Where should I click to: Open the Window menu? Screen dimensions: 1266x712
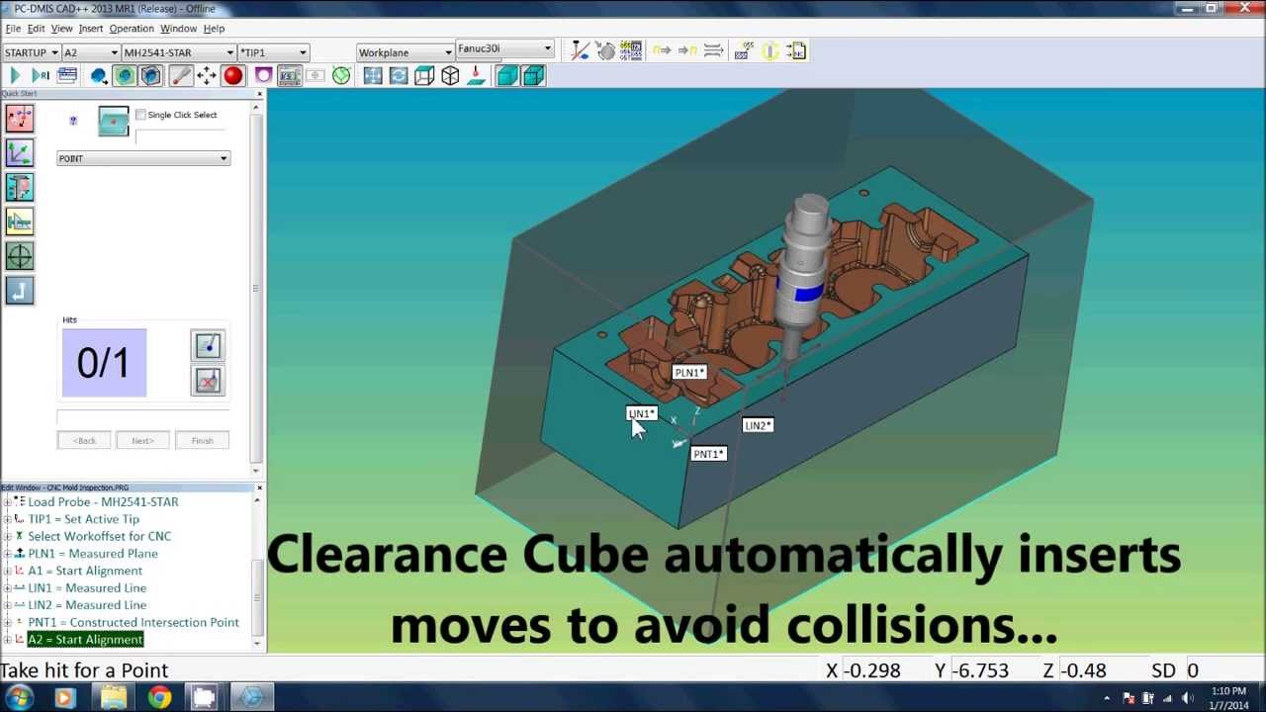(178, 29)
